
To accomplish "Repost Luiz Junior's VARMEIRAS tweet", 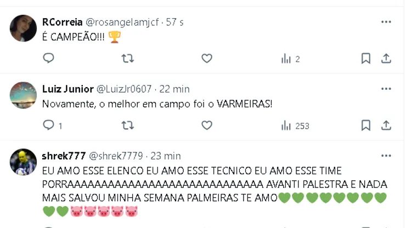I will [x=127, y=126].
